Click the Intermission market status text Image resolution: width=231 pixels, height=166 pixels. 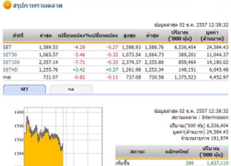(x=216, y=117)
